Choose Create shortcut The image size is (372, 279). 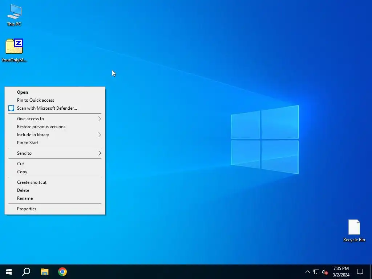click(55, 182)
